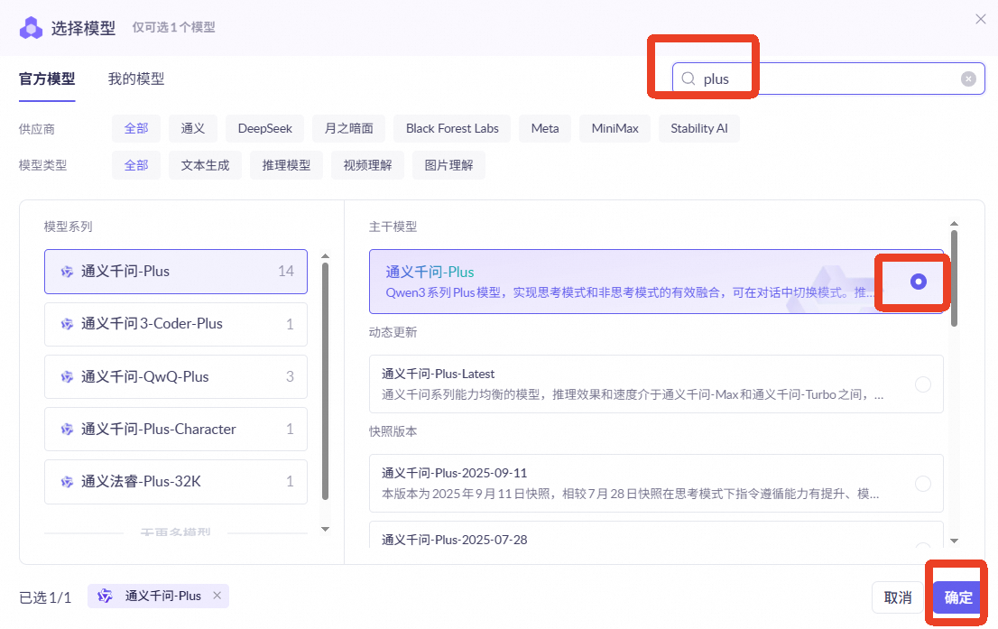
Task: Filter supplier by Black Forest Labs
Action: [x=452, y=129]
